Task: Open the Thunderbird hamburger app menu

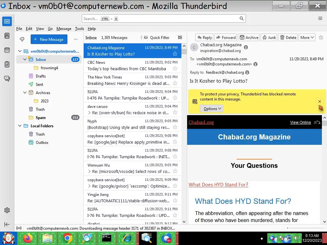Action: tap(320, 18)
